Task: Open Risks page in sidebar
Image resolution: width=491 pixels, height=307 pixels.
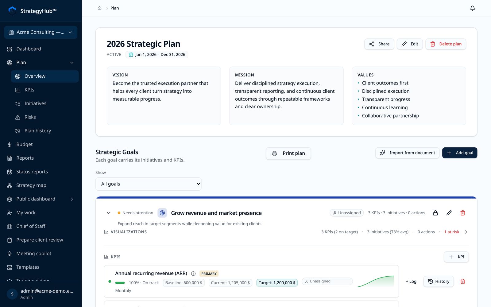Action: (45, 117)
